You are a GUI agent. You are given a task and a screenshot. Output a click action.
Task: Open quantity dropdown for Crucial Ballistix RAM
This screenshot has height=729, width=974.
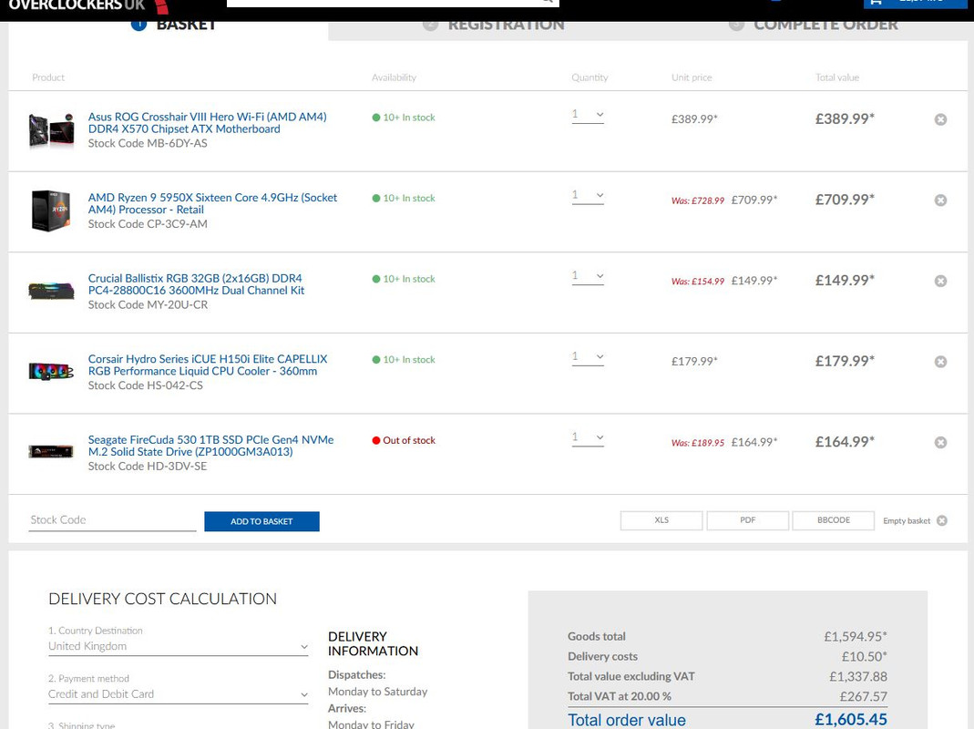(588, 276)
